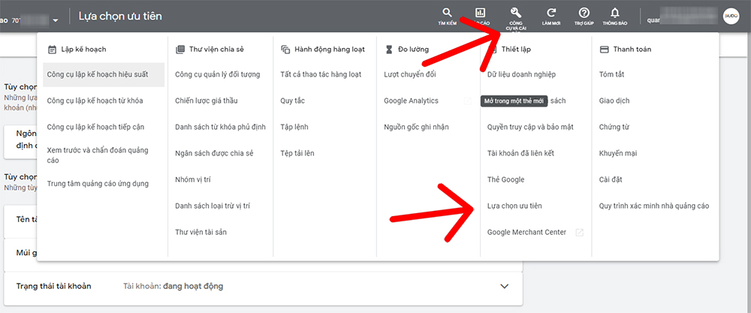Open Công cụ quản lý đối tượng
This screenshot has height=313, width=751.
point(218,74)
